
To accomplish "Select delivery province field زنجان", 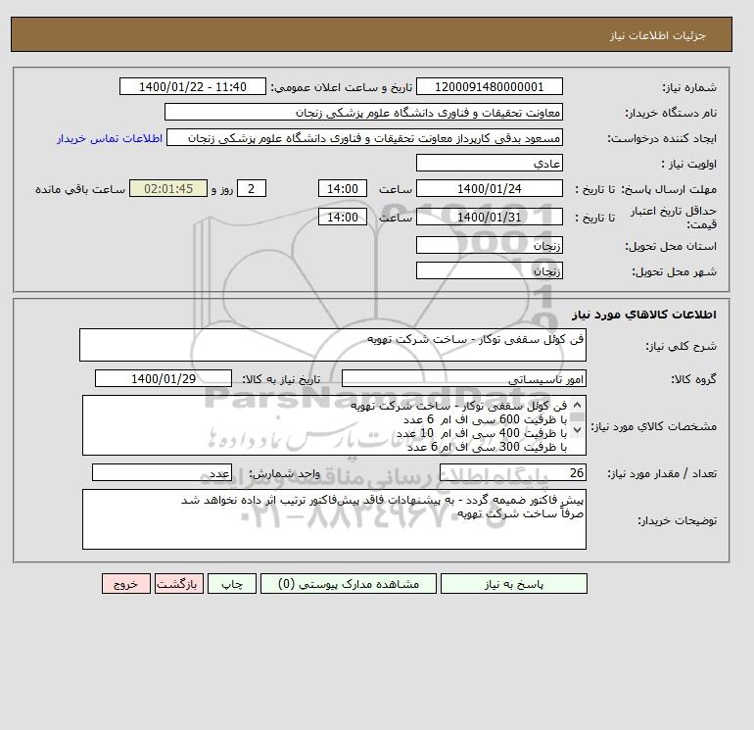I will tap(489, 245).
